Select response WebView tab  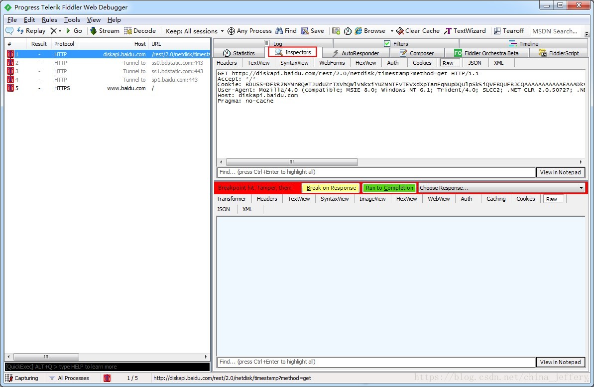439,199
